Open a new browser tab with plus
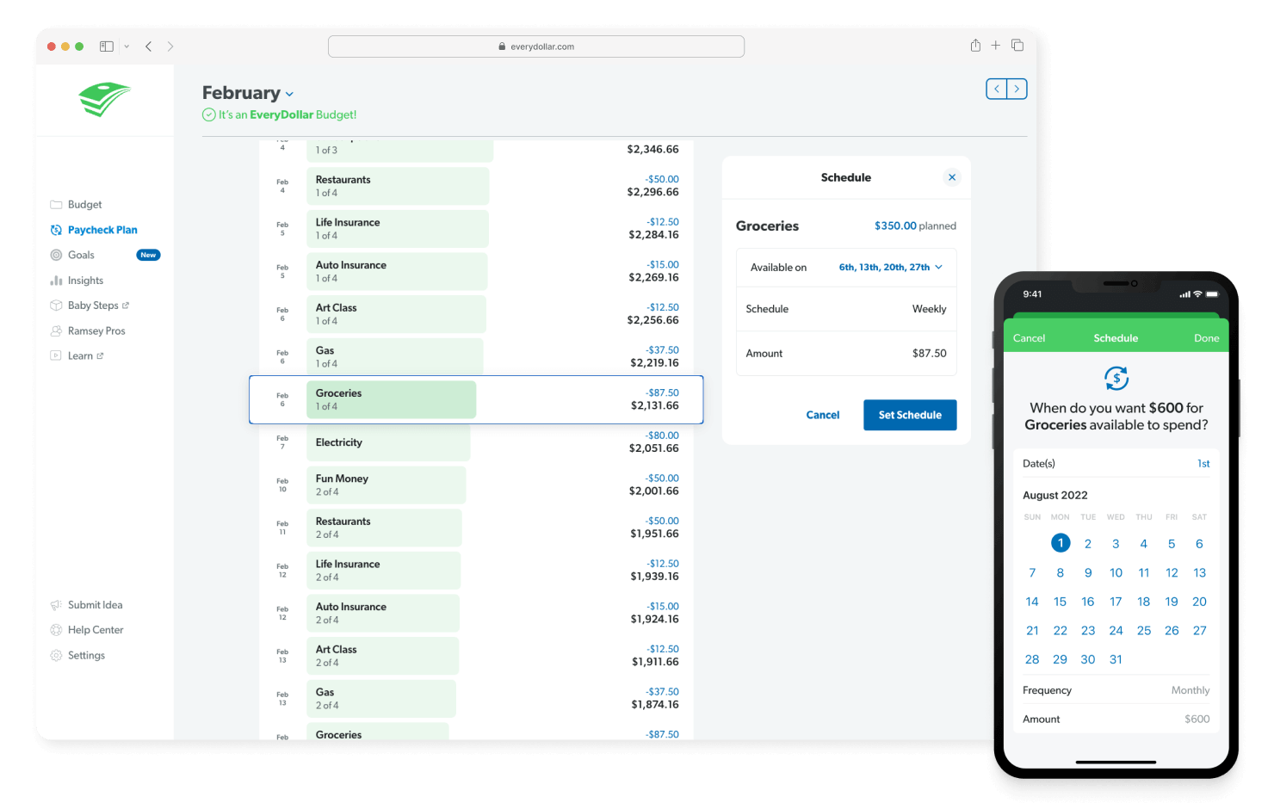1274x809 pixels. [x=996, y=46]
